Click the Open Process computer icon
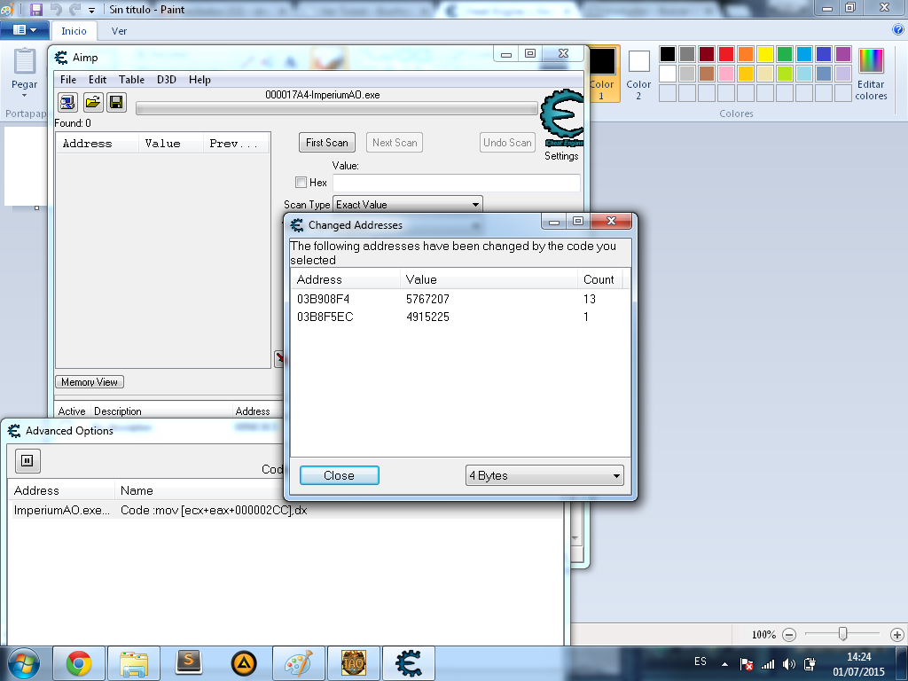 68,102
